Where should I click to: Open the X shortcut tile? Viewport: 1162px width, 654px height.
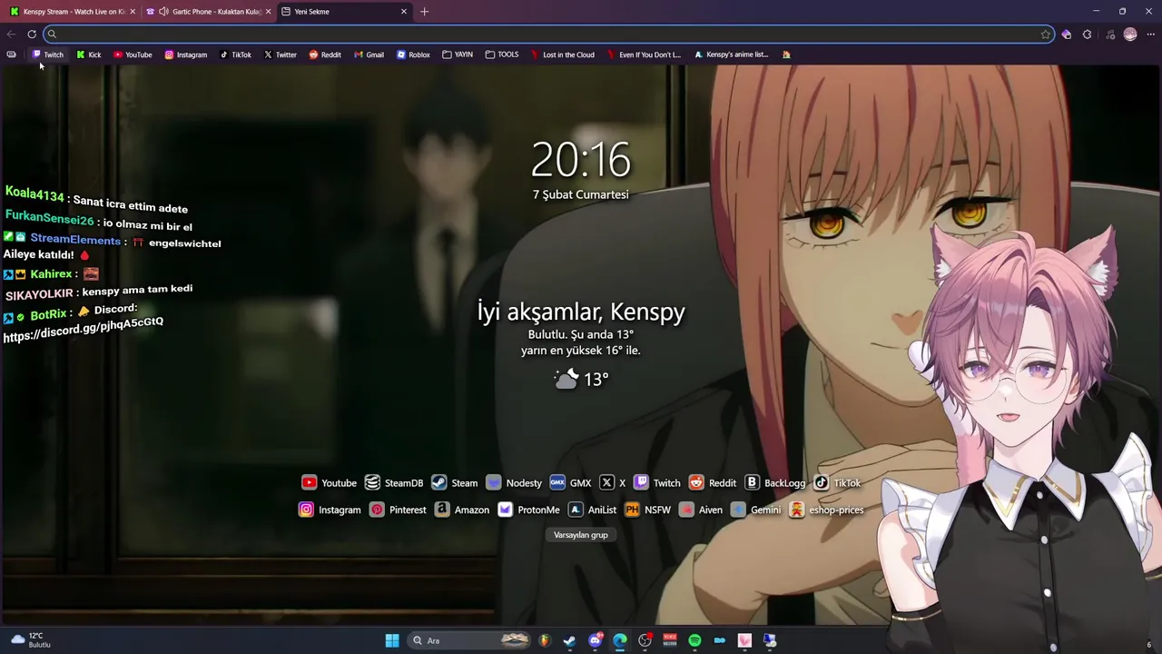click(x=613, y=483)
